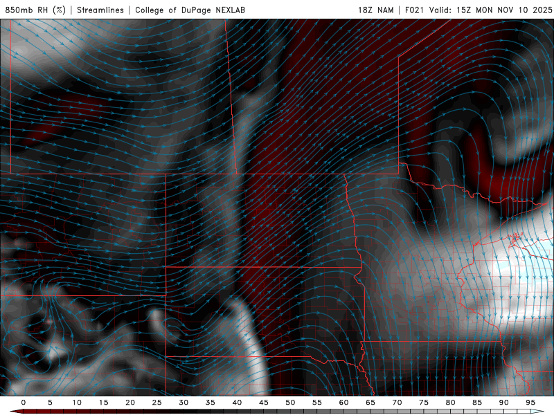Click the "5" label on color scale
Image resolution: width=554 pixels, height=415 pixels.
(50, 403)
